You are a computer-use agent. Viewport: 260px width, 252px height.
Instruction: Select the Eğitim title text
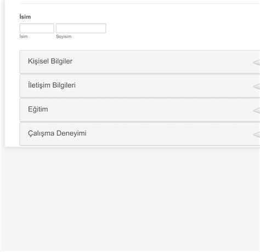coord(38,109)
